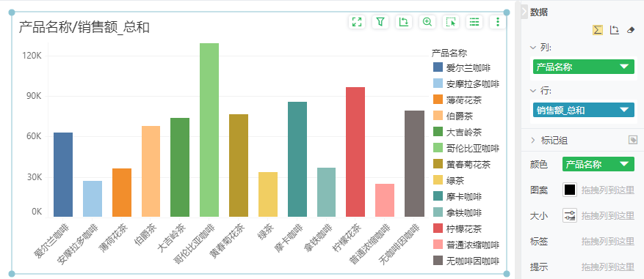Click the black pattern swatch next to 图案
644x279 pixels.
[x=570, y=190]
